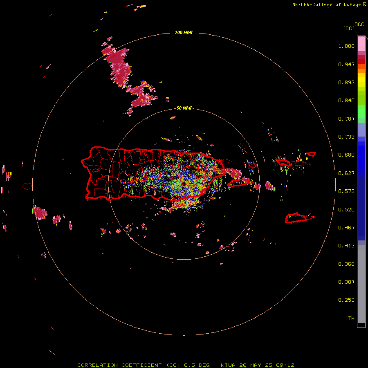Image resolution: width=368 pixels, height=368 pixels.
Task: Click the small outlined island at far northeast
Action: coord(311,154)
